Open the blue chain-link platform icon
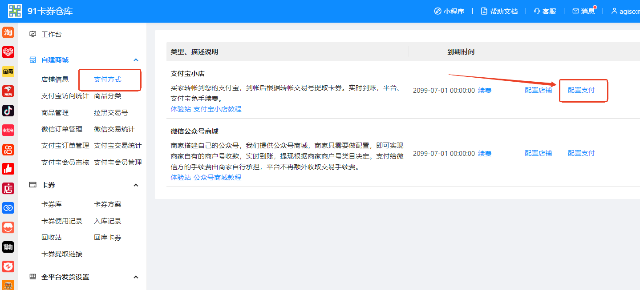 click(x=8, y=208)
